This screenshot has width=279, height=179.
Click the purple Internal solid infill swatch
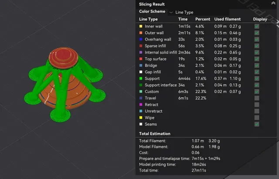pos(141,52)
